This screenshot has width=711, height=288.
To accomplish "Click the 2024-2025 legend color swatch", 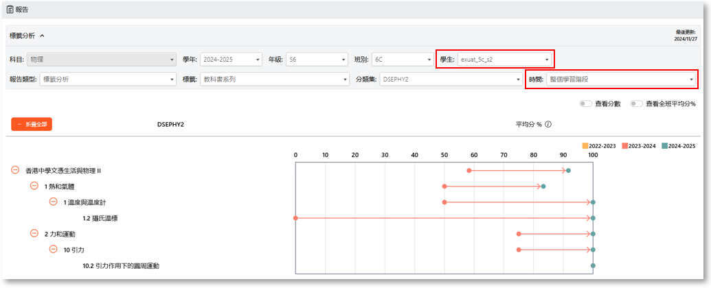I will (x=664, y=146).
